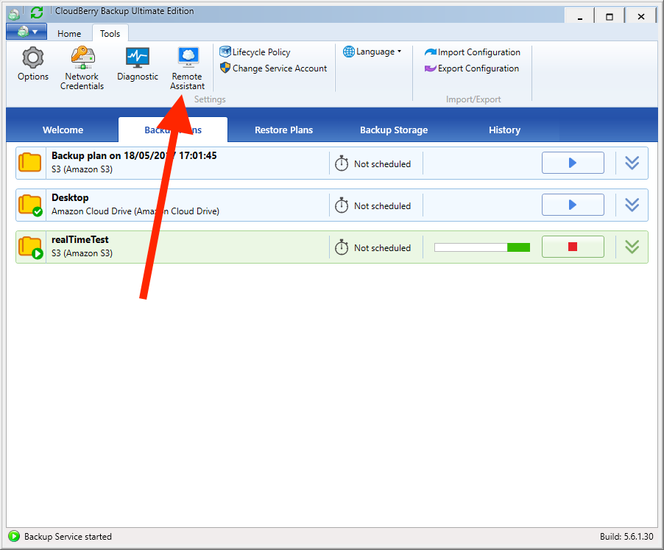
Task: Select the Tools ribbon tab
Action: coord(110,33)
